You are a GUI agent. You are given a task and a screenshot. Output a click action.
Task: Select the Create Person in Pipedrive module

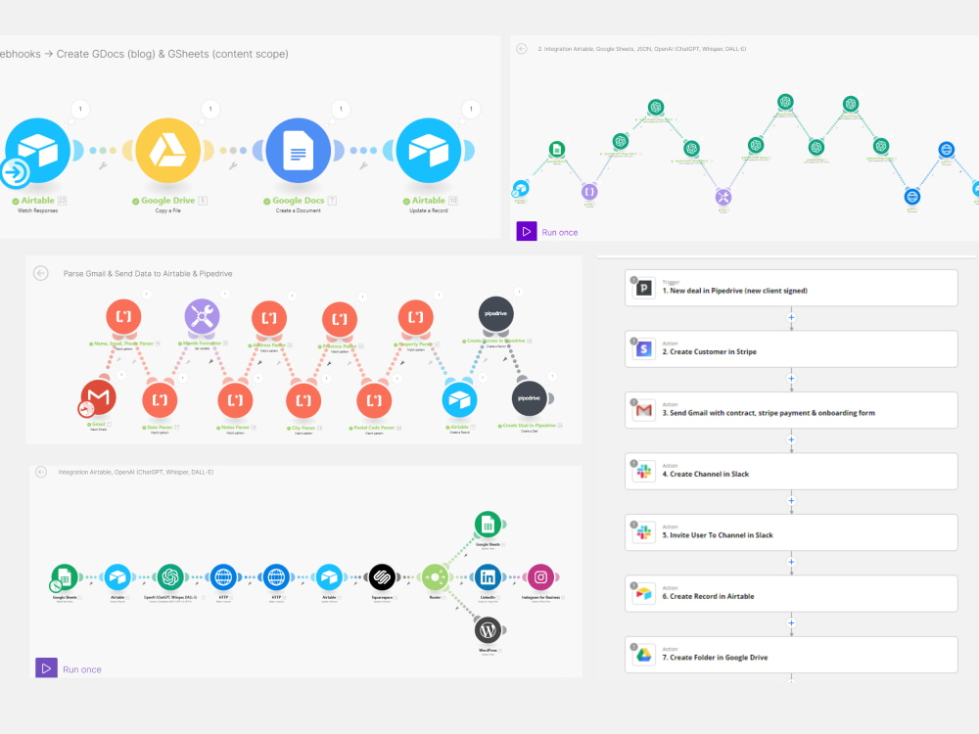point(496,314)
